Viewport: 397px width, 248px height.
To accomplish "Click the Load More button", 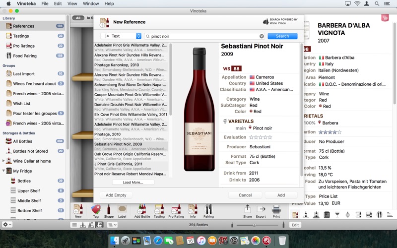I will [x=132, y=183].
